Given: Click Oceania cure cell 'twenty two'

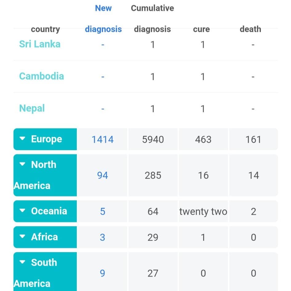Looking at the screenshot, I should (x=203, y=211).
